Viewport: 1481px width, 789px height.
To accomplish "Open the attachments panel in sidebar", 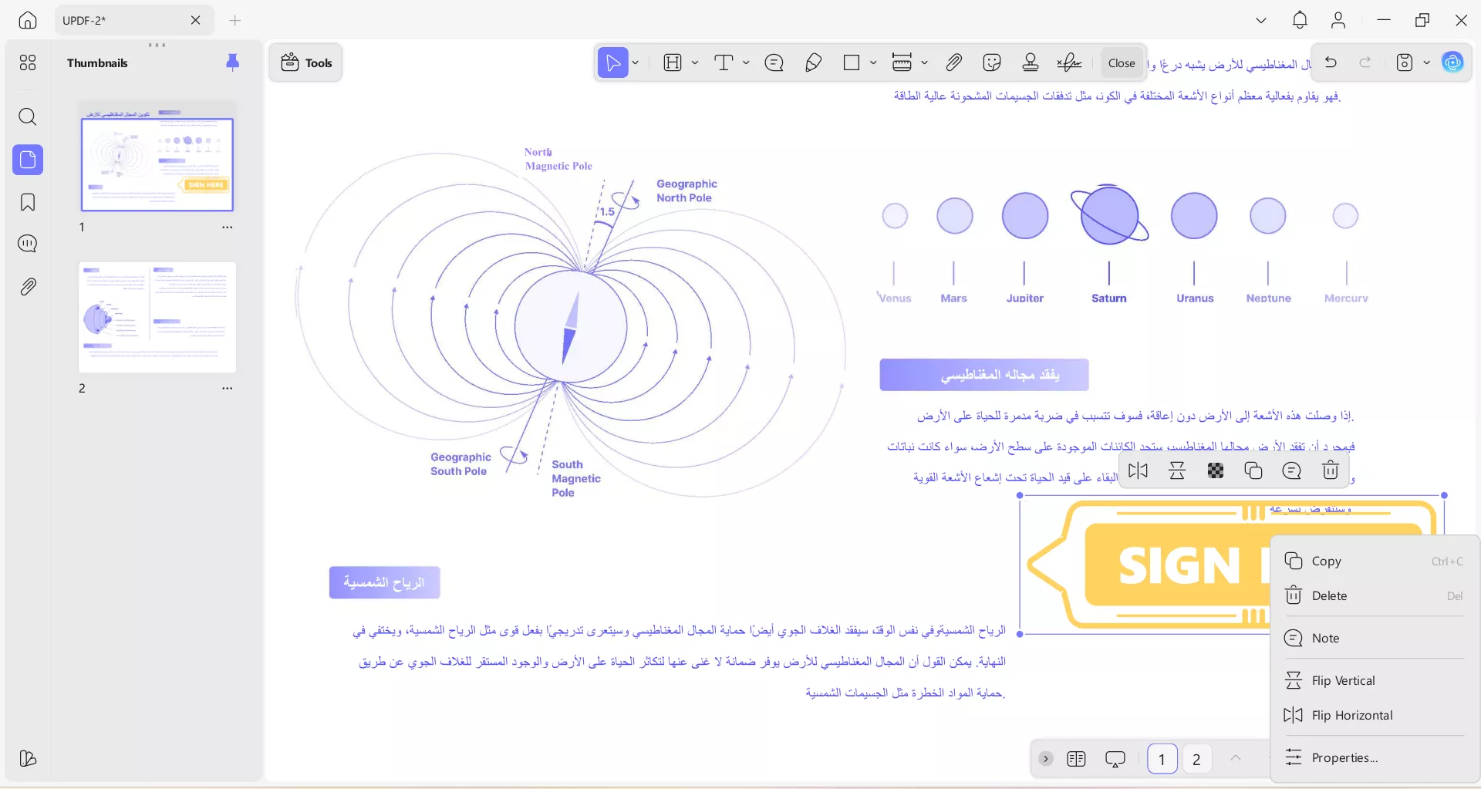I will pyautogui.click(x=28, y=287).
